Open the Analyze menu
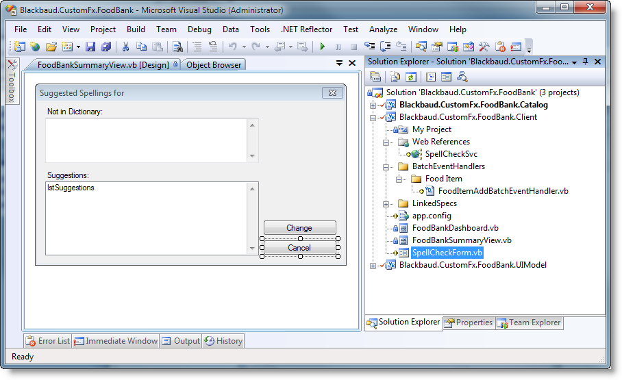 pos(383,29)
